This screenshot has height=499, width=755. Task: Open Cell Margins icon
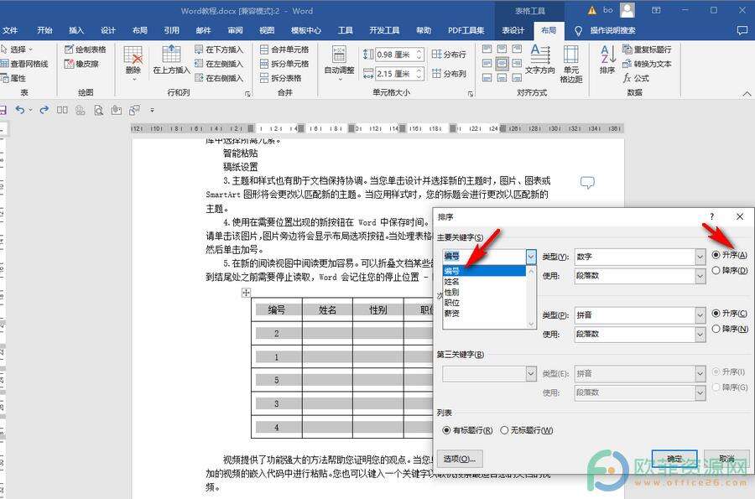coord(571,64)
